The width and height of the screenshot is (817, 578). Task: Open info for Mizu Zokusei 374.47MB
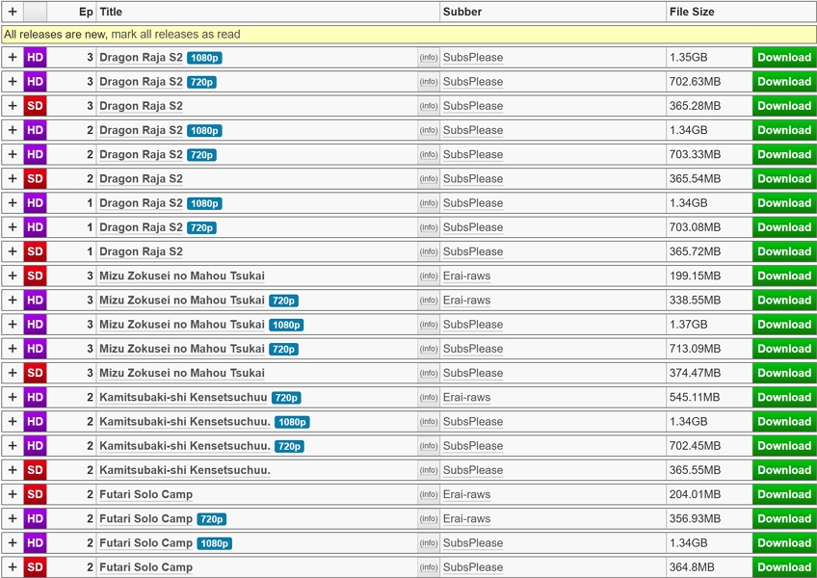[x=429, y=373]
